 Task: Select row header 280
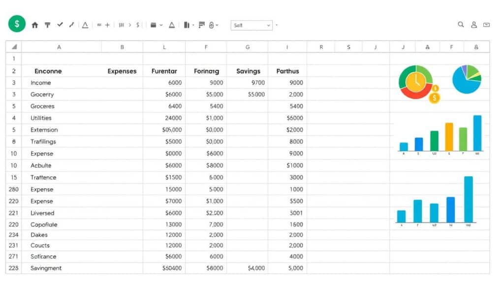coord(14,190)
